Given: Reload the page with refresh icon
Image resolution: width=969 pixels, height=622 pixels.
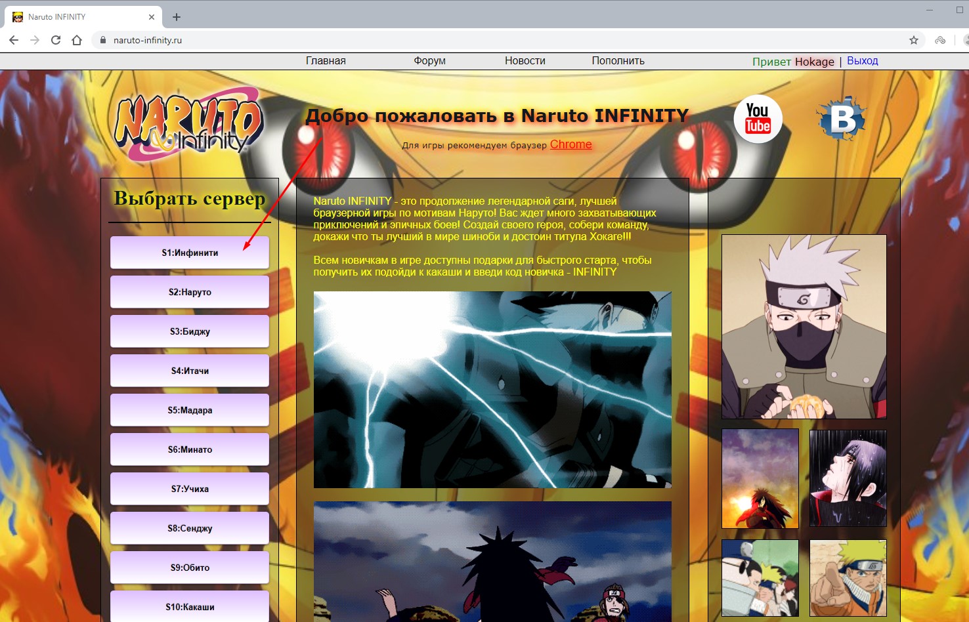Looking at the screenshot, I should point(56,40).
